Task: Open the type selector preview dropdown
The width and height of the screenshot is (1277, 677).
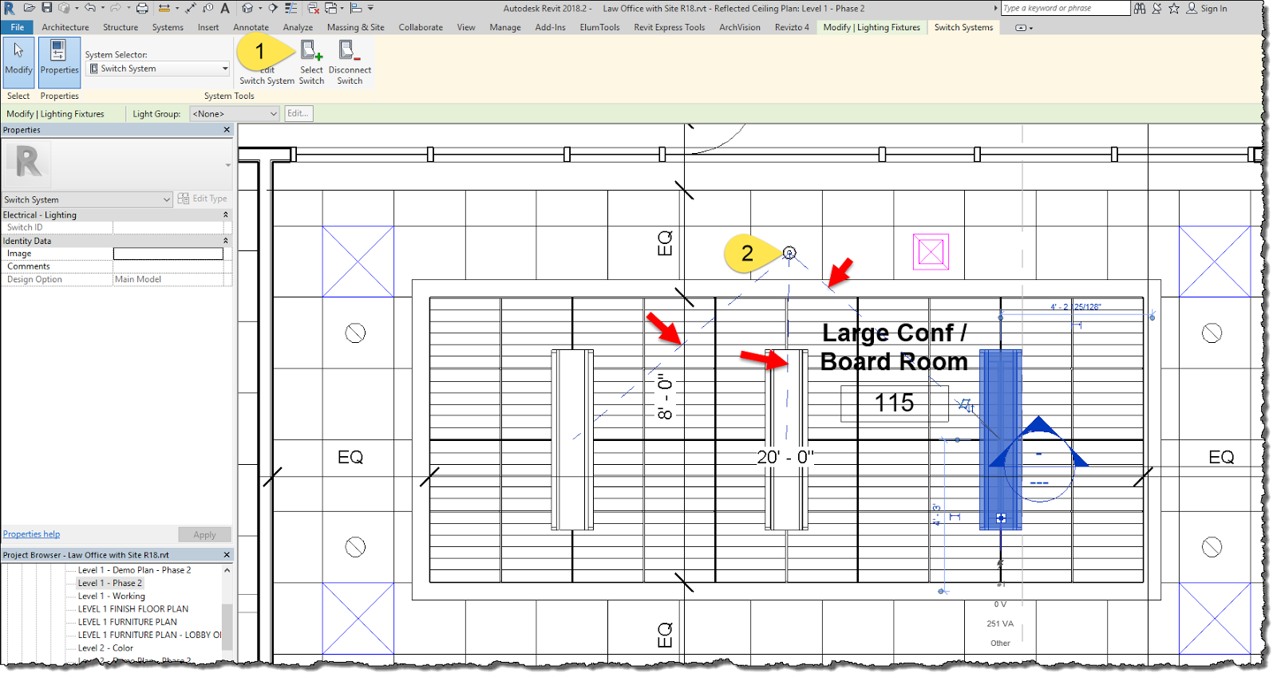Action: coord(228,165)
